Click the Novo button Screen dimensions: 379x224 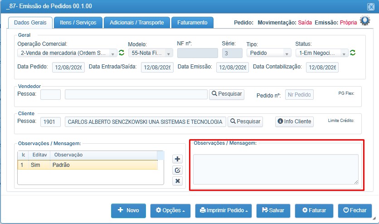[128, 210]
